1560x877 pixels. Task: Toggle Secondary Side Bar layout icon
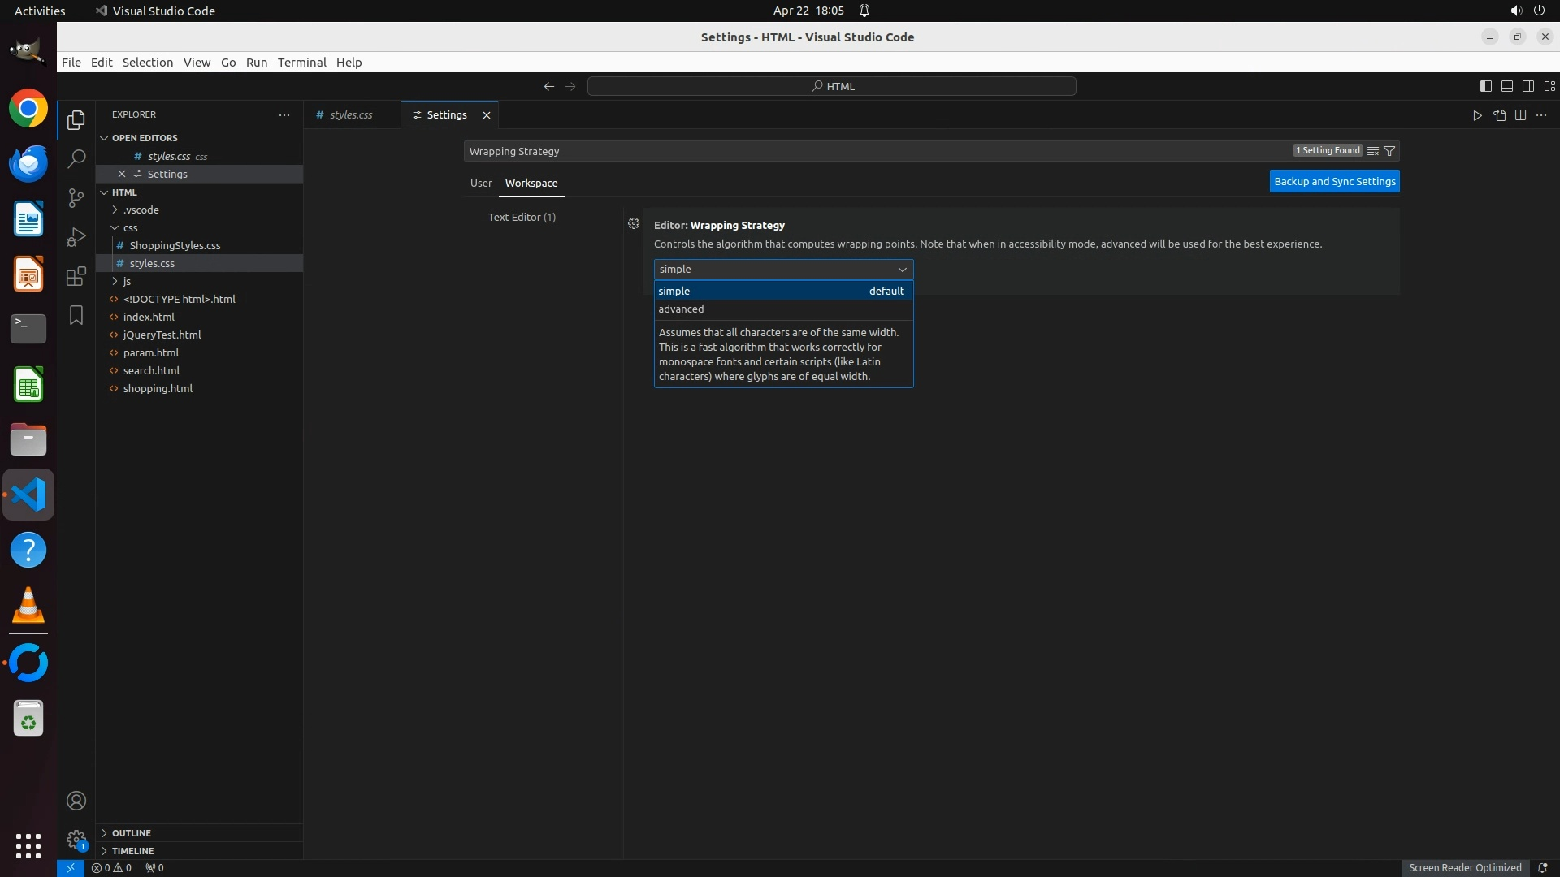coord(1527,86)
